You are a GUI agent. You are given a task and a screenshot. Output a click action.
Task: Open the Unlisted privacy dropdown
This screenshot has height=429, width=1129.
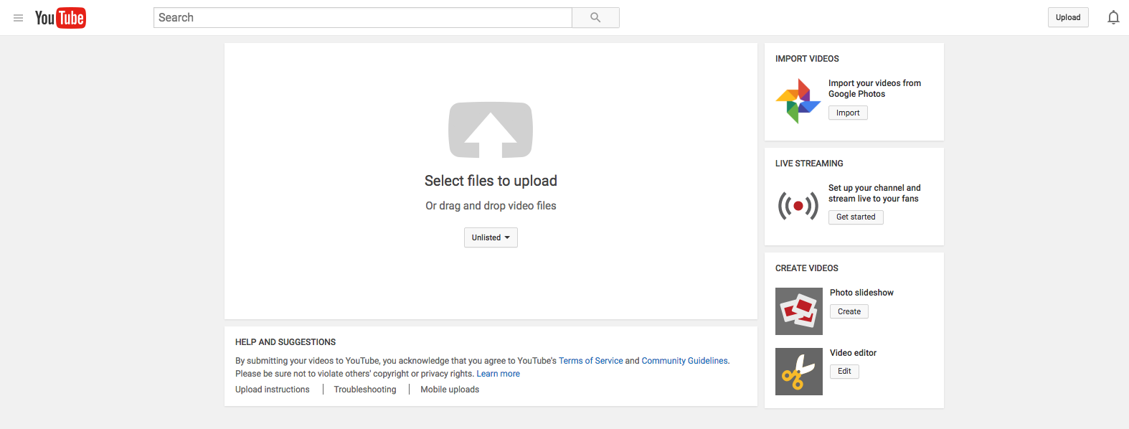[x=491, y=237]
